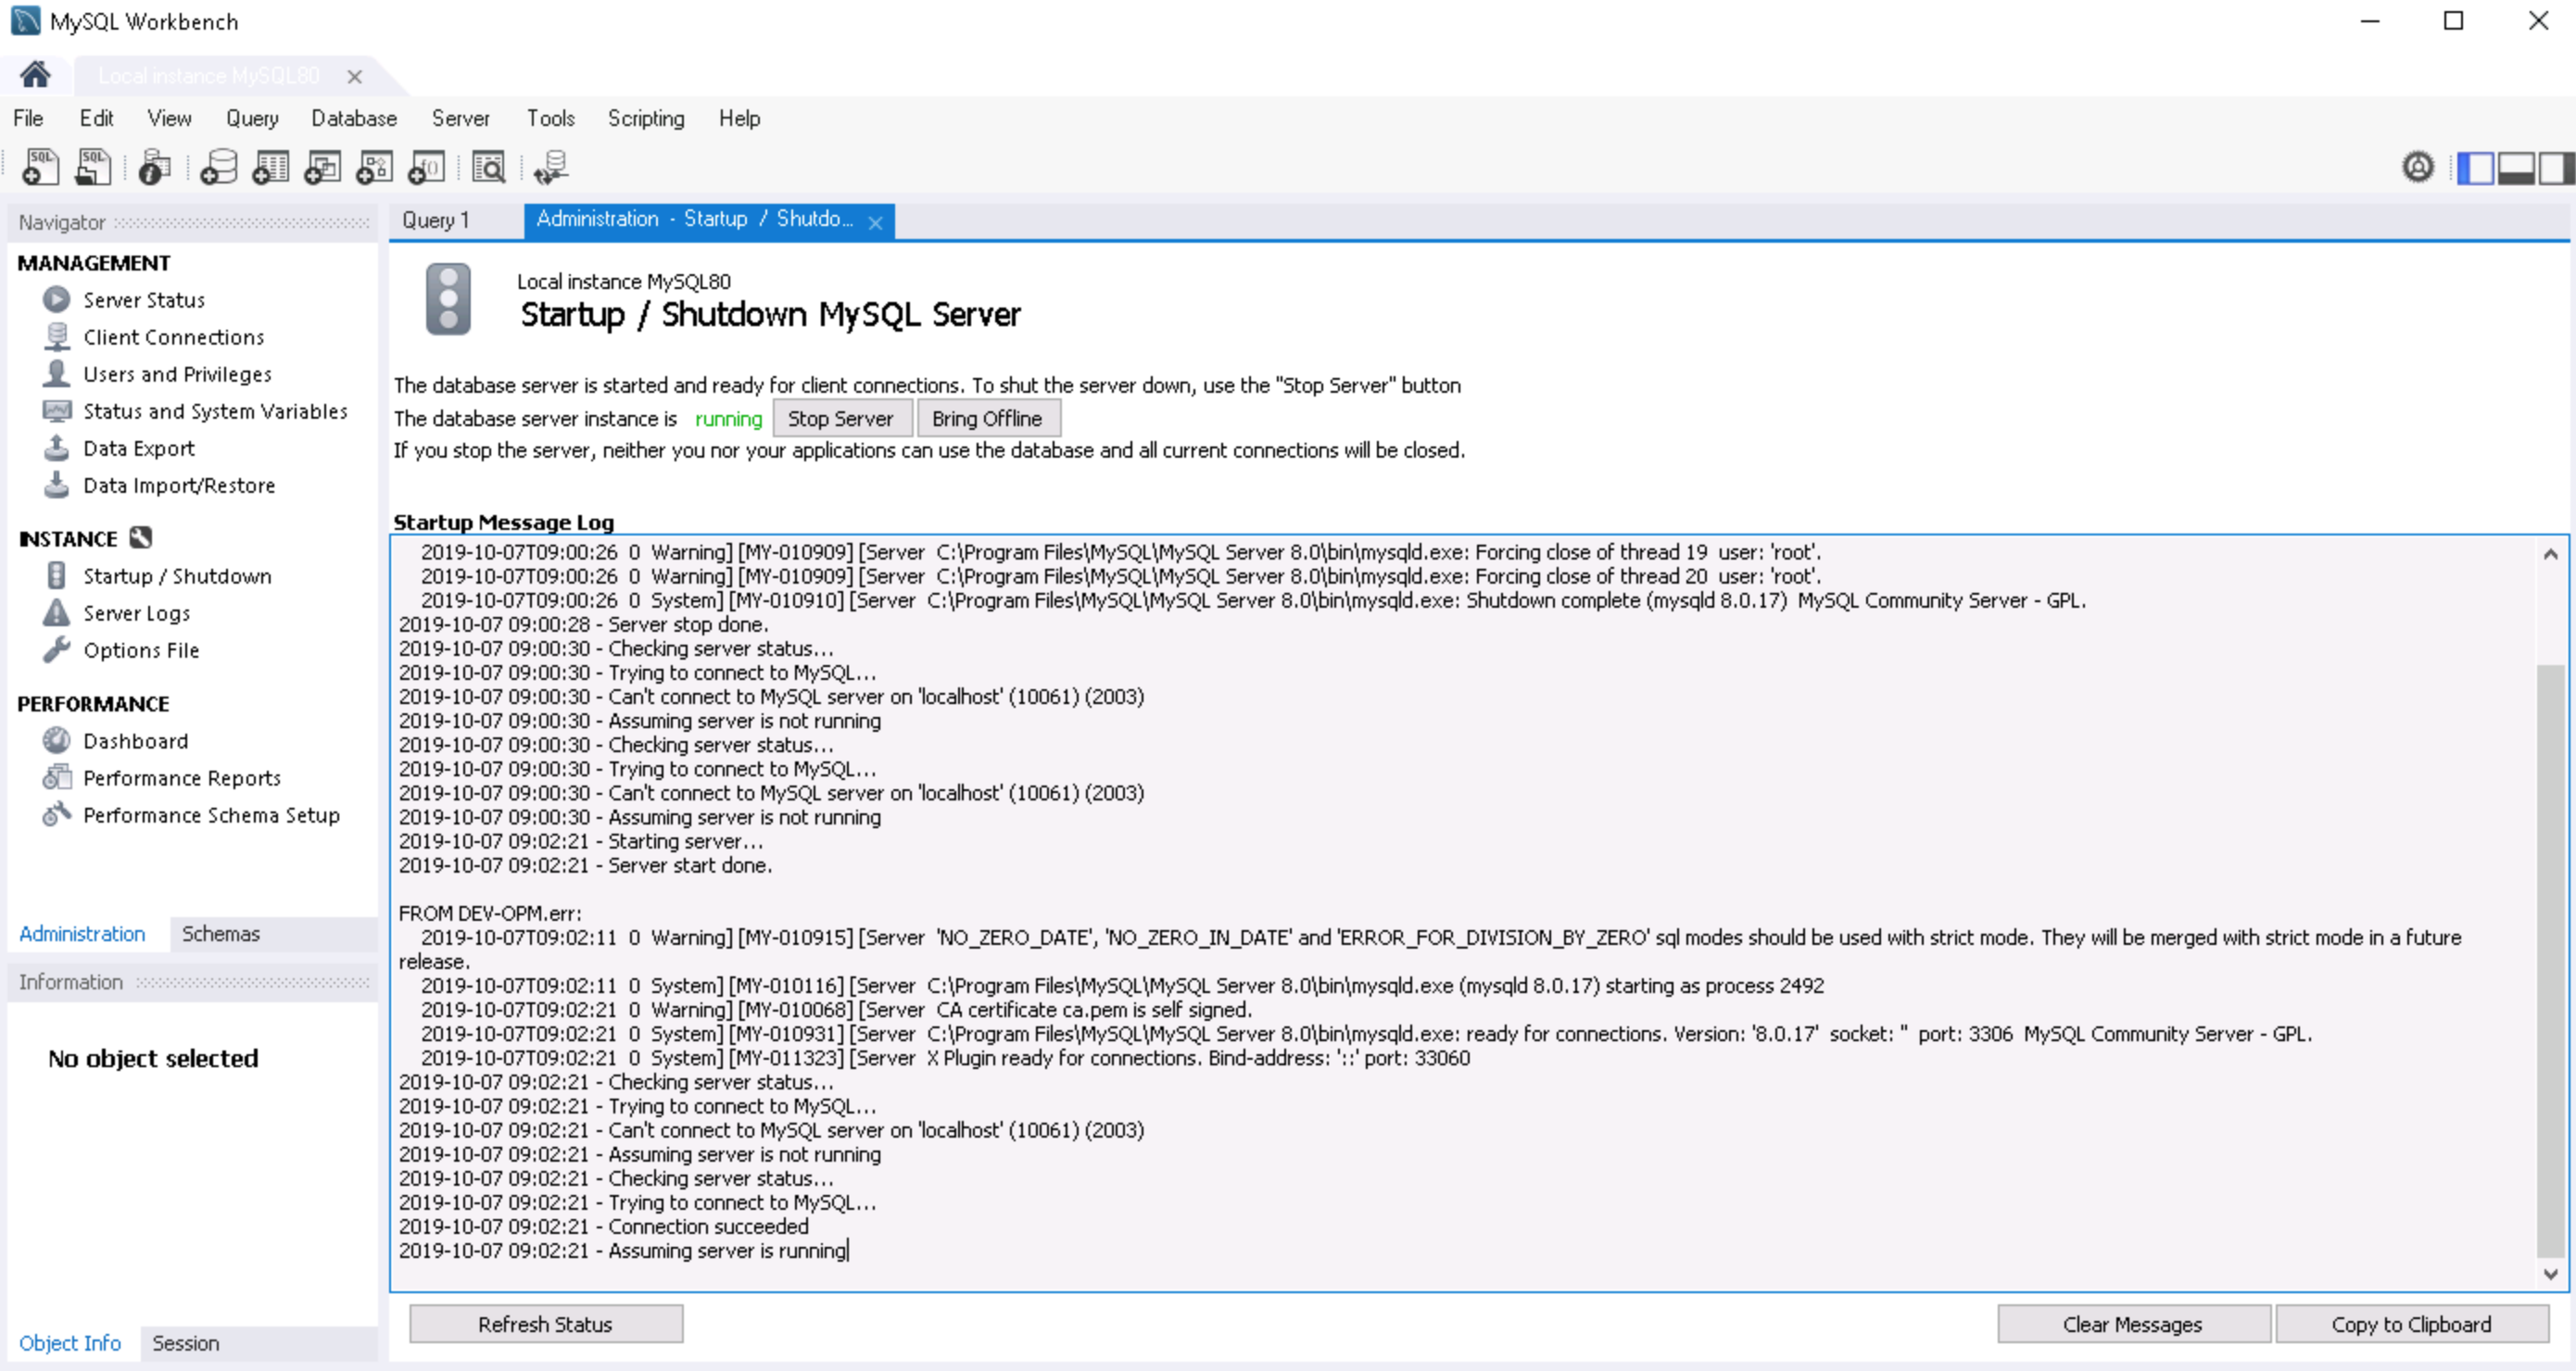Switch to the Object Info tab

70,1343
